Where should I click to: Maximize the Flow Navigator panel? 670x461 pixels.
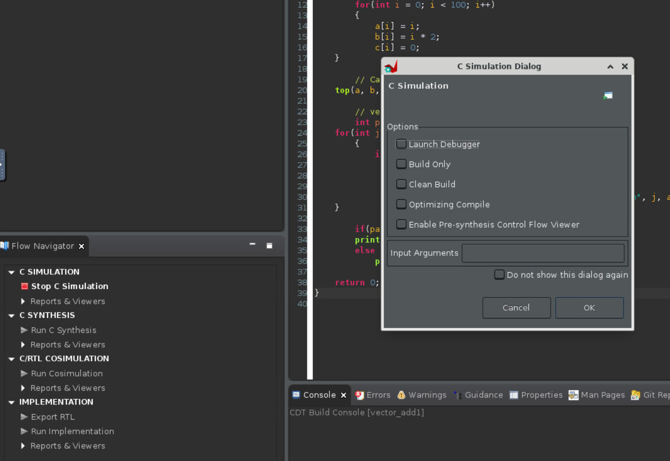point(269,245)
